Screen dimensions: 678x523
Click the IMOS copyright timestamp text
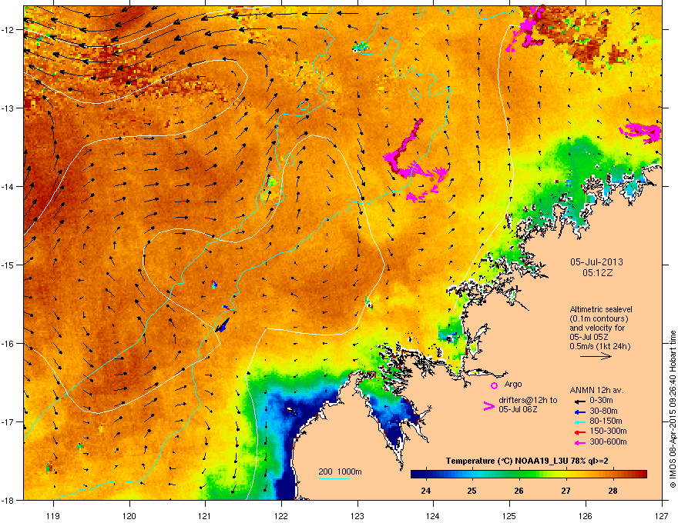pyautogui.click(x=673, y=409)
